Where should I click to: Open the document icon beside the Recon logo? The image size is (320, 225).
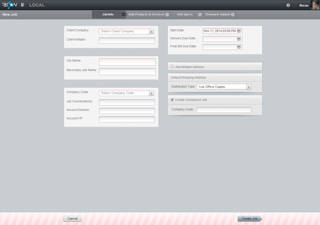pos(23,5)
